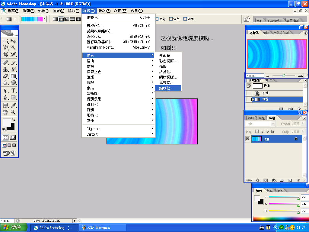
Task: Select 液化(L)... from the filter menu
Action: (x=118, y=37)
